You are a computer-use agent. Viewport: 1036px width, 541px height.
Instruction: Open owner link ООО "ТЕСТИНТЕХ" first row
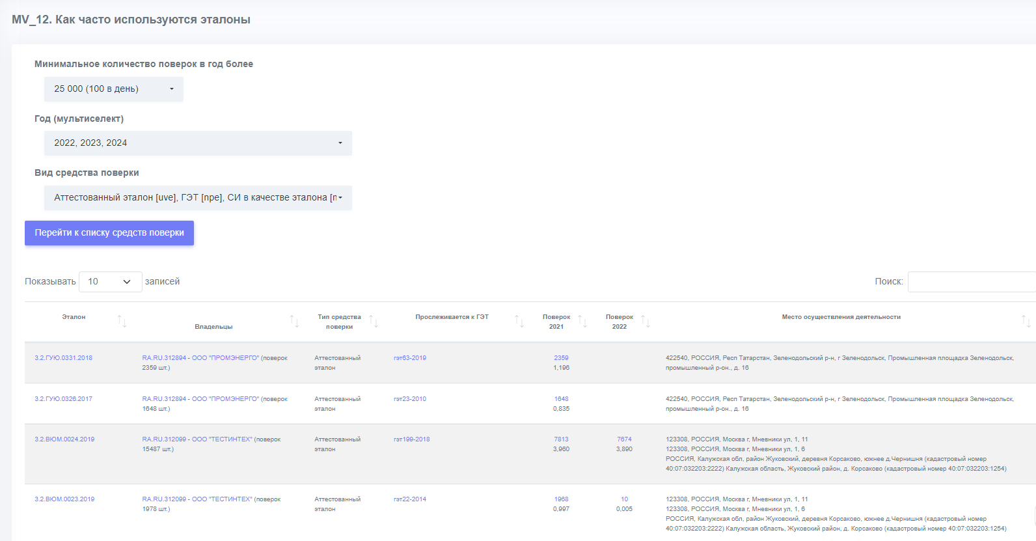pyautogui.click(x=197, y=439)
